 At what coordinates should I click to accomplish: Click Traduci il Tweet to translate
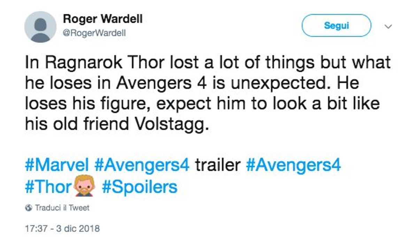point(62,208)
